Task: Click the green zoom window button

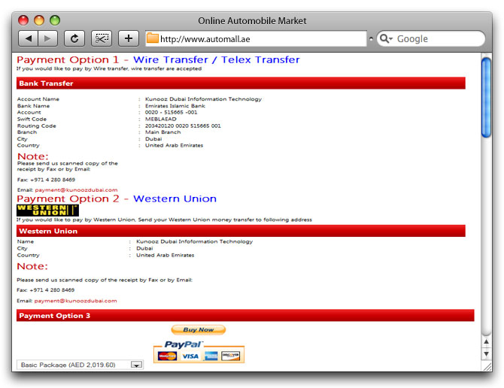Action: (x=55, y=20)
